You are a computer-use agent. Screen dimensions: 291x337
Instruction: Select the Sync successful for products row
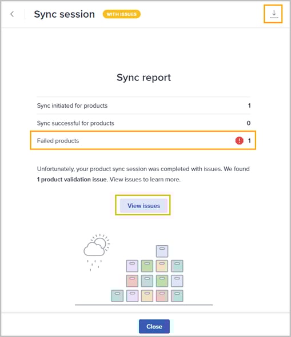click(143, 123)
